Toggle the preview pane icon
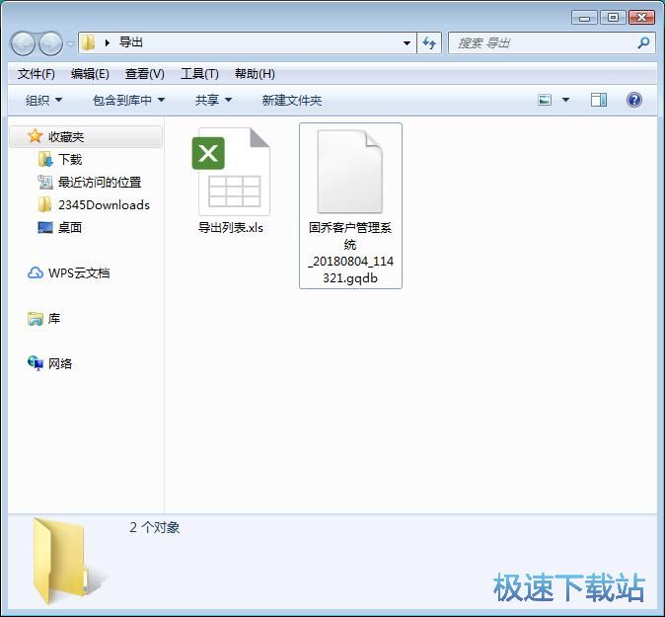Image resolution: width=665 pixels, height=617 pixels. [x=599, y=100]
